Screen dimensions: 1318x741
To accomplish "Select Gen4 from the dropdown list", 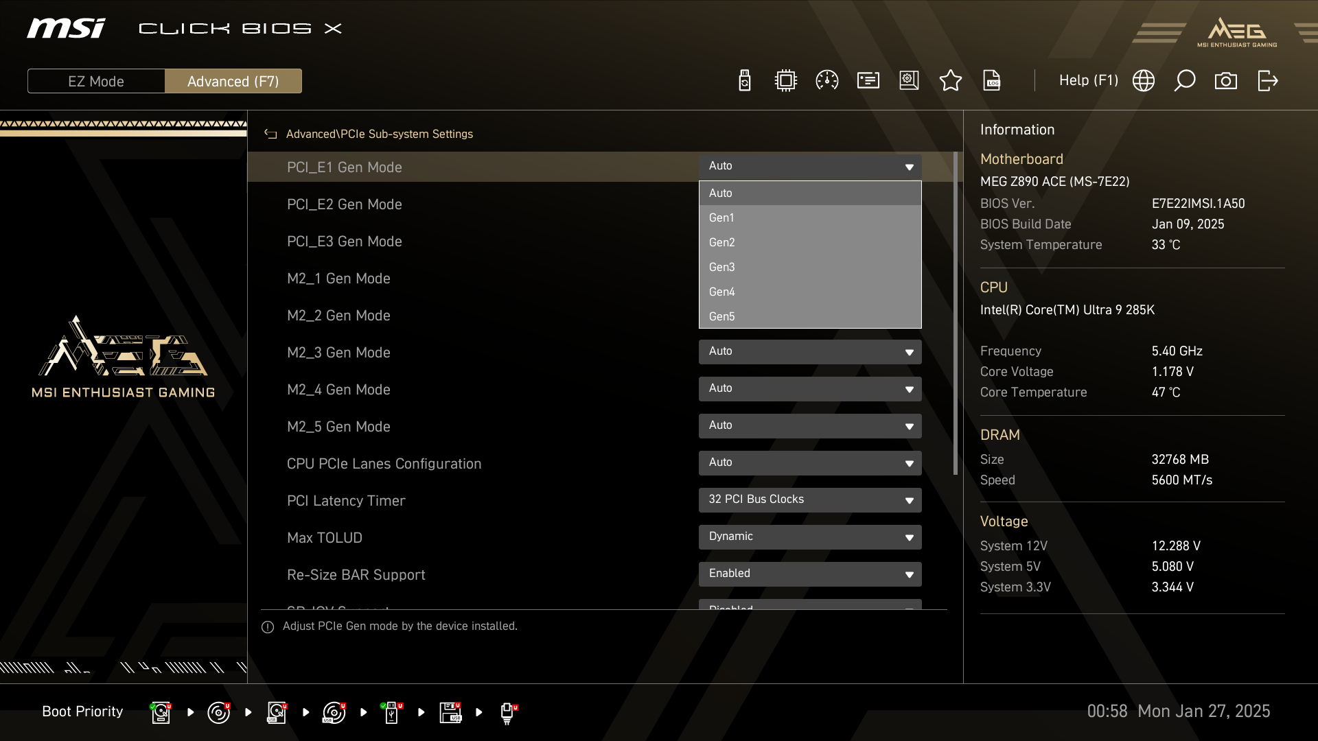I will click(809, 292).
